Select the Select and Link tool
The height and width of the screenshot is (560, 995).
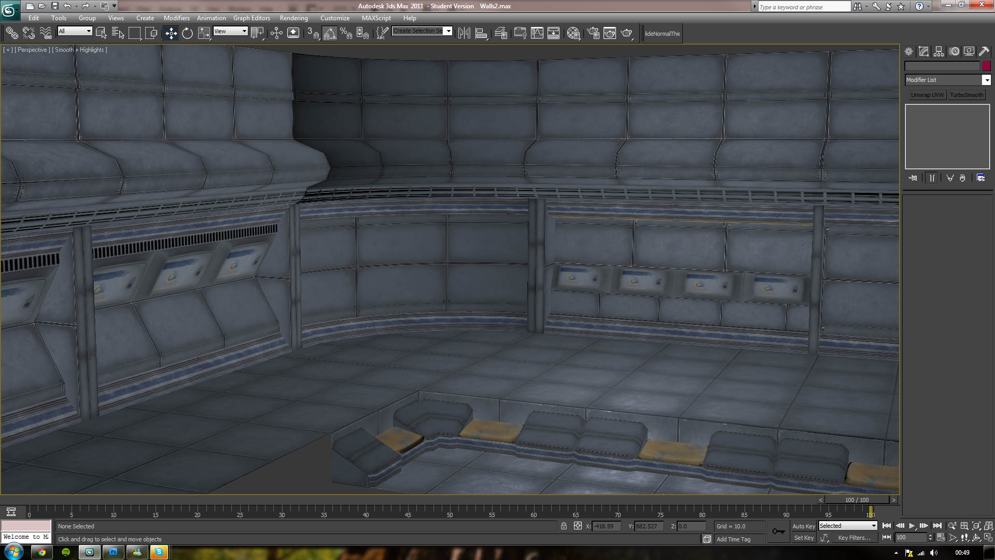click(12, 33)
